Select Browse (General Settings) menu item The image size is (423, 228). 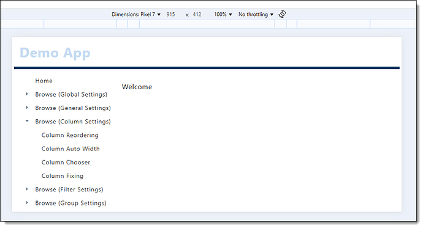[73, 108]
